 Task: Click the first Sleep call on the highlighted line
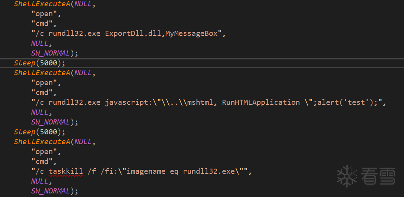pyautogui.click(x=24, y=63)
